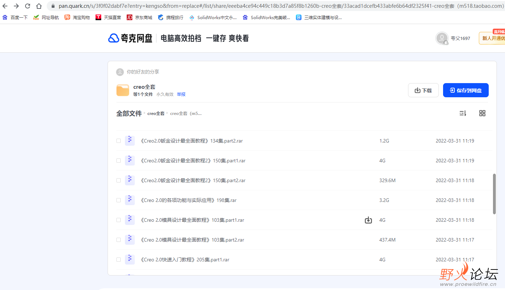This screenshot has height=290, width=505.
Task: Click 保存到网盘 blue button
Action: coord(465,90)
